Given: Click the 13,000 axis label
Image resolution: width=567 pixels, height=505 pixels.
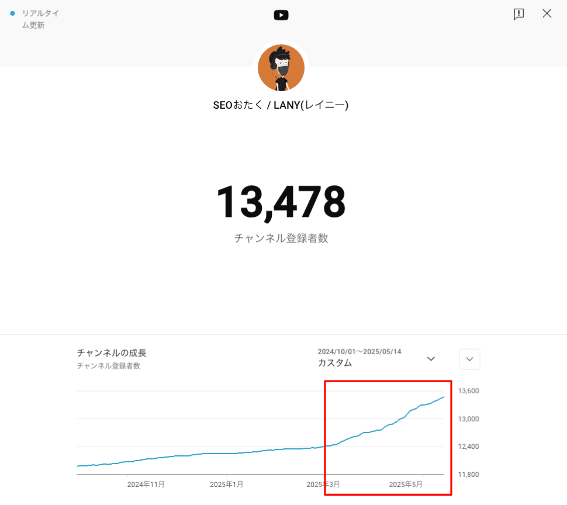Looking at the screenshot, I should tap(468, 419).
